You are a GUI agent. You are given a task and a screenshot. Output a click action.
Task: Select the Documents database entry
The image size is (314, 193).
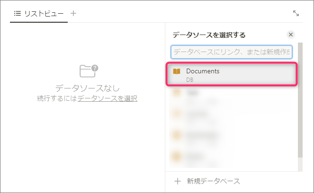(x=232, y=74)
